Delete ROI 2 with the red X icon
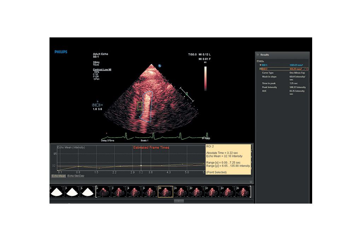The height and width of the screenshot is (241, 362). (307, 69)
